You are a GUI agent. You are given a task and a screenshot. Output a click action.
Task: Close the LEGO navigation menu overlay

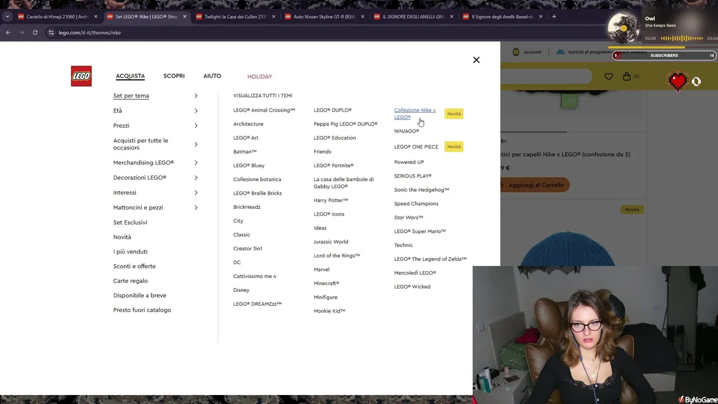(476, 60)
